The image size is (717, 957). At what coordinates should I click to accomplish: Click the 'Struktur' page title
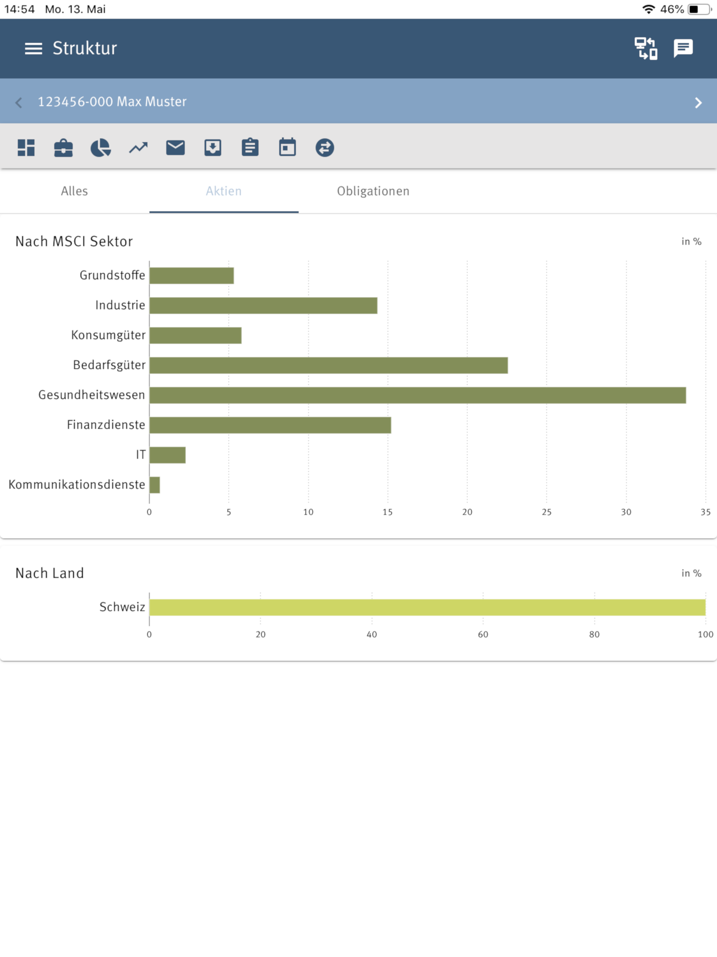point(85,48)
